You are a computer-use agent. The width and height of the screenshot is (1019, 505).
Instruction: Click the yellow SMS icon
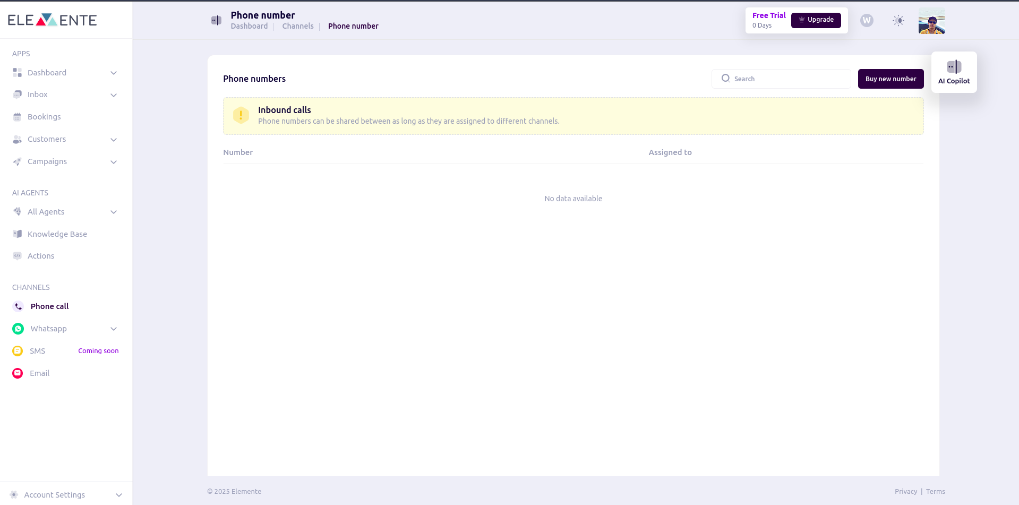pos(18,351)
